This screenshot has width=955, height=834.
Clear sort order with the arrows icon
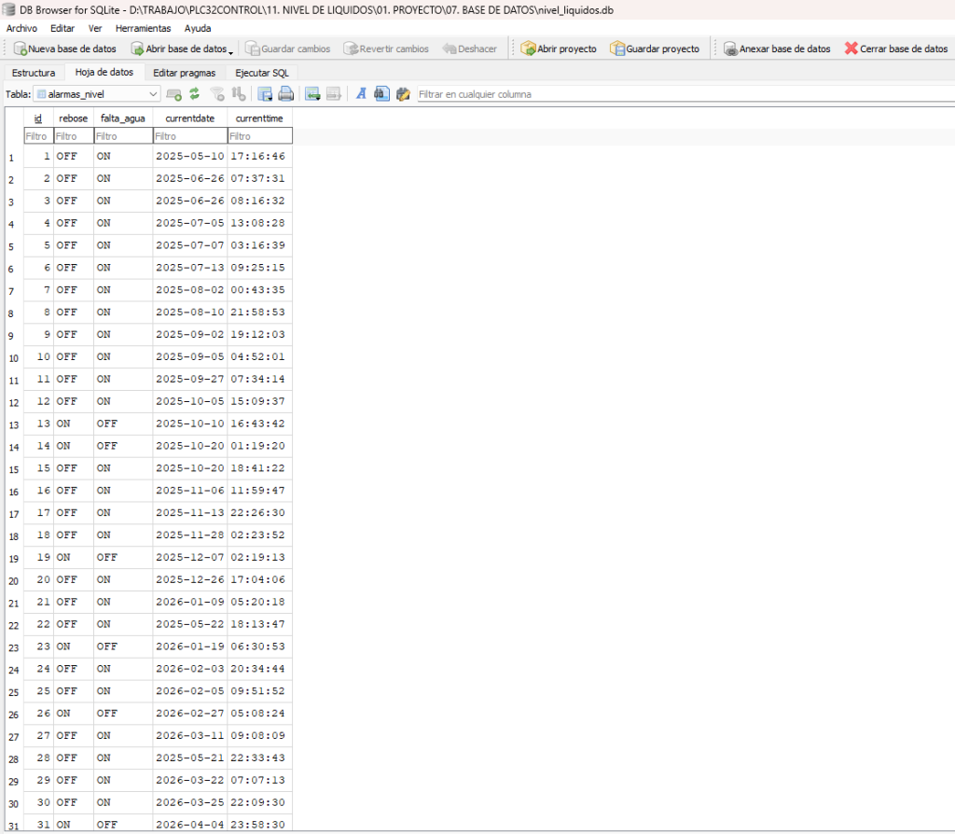pos(239,94)
